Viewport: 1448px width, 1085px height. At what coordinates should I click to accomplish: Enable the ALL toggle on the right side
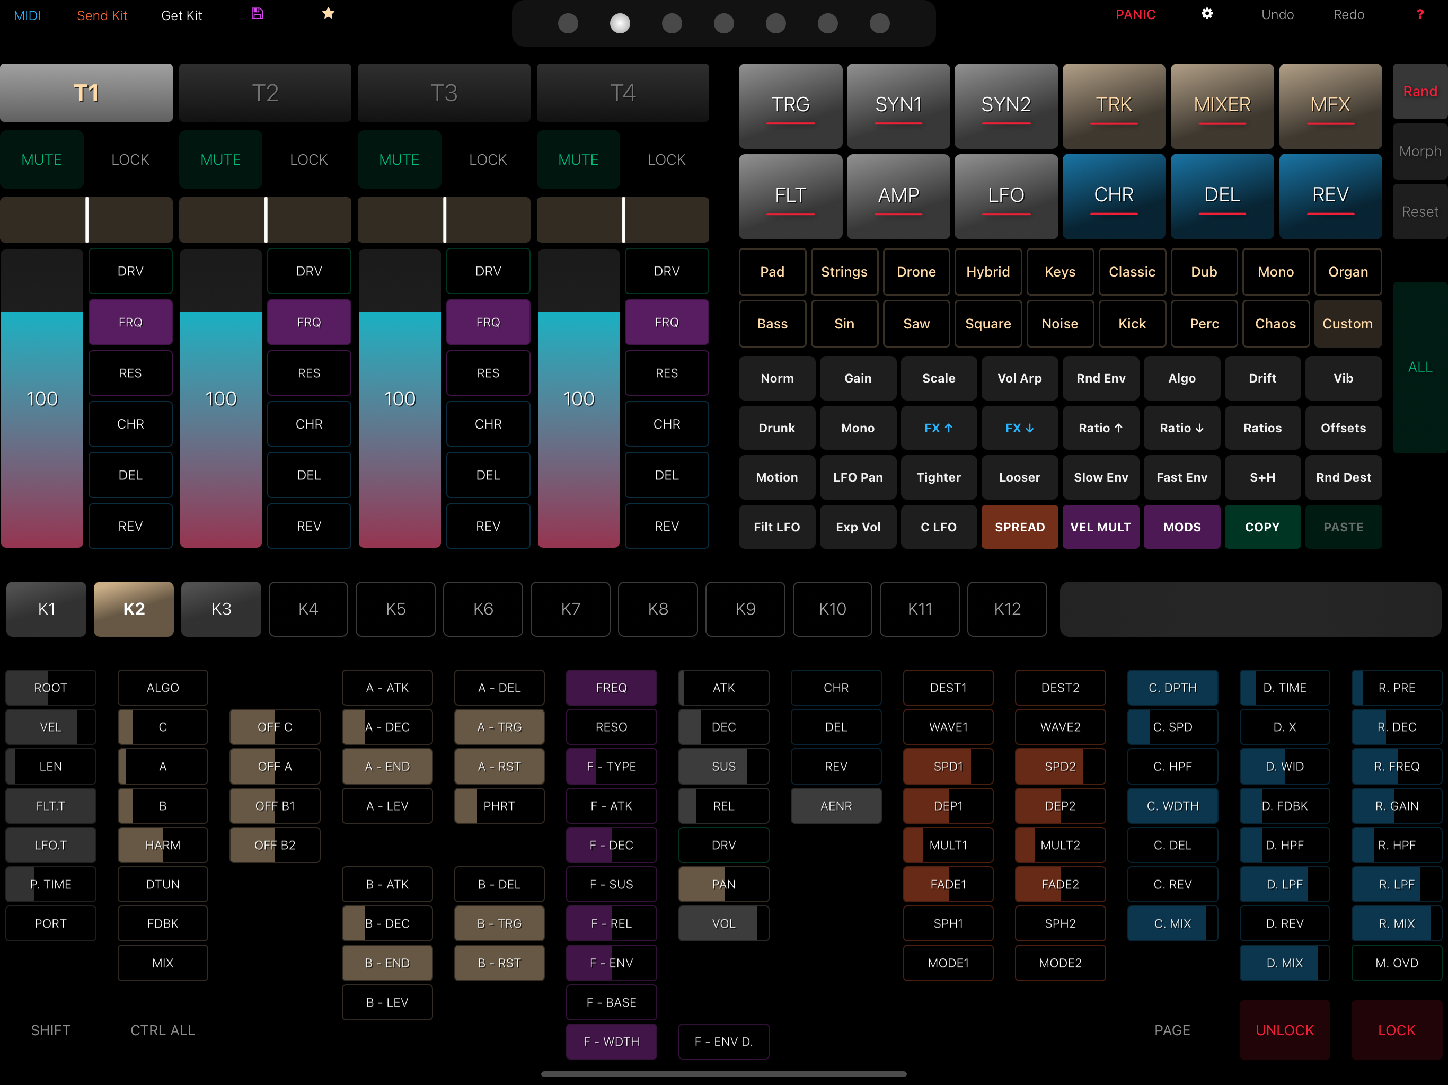click(1420, 367)
